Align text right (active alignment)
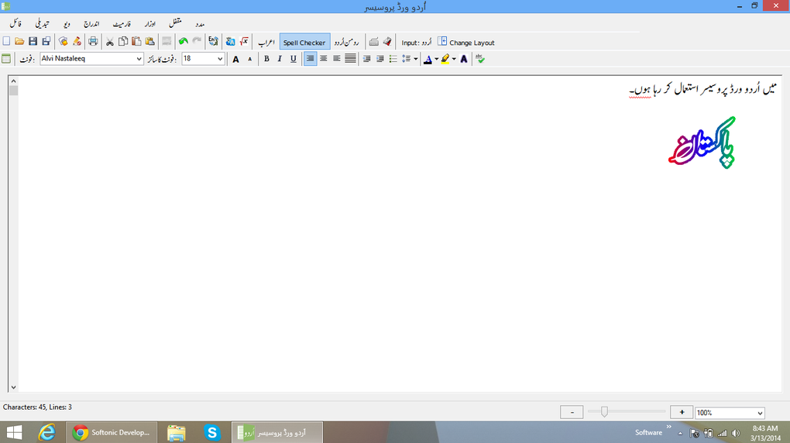 pos(310,59)
